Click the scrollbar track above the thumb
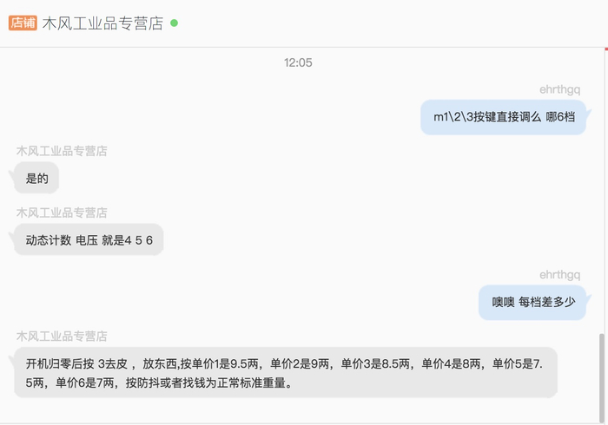608x425 pixels. (602, 192)
